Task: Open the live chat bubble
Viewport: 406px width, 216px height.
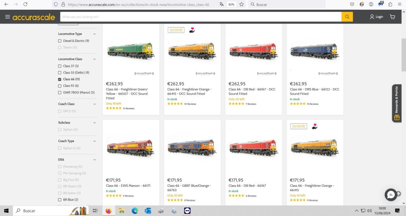Action: [391, 195]
